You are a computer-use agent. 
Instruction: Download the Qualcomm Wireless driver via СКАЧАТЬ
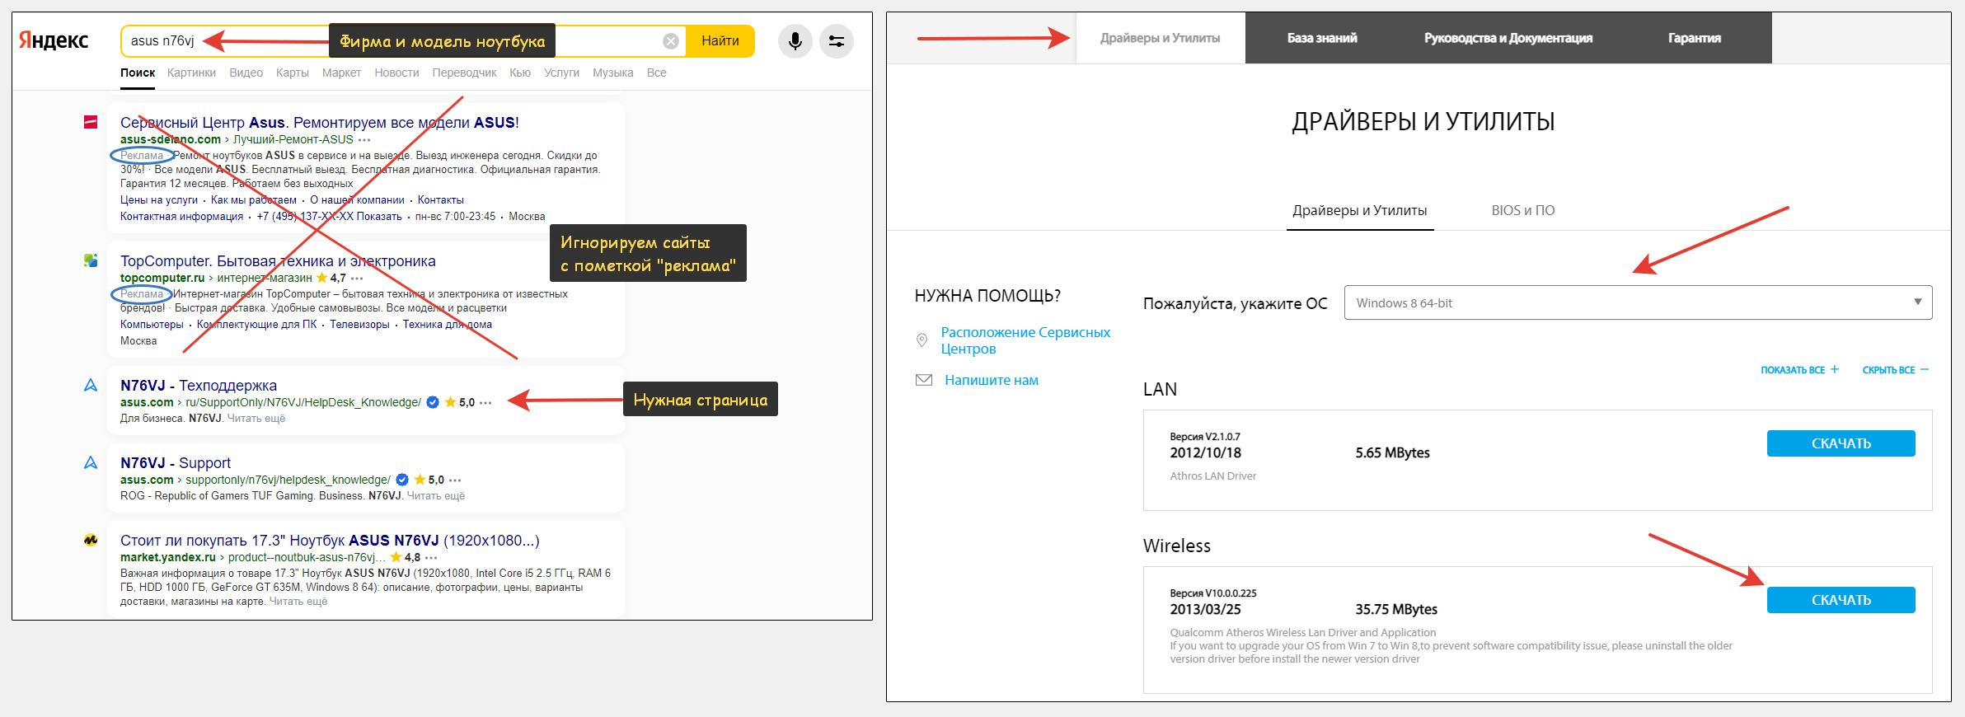pyautogui.click(x=1841, y=600)
